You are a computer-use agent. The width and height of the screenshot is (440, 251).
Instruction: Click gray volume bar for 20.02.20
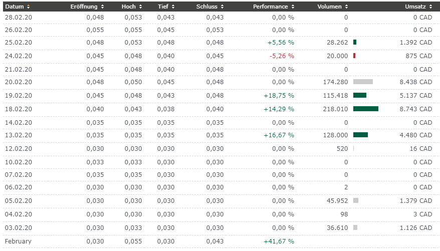(x=363, y=82)
